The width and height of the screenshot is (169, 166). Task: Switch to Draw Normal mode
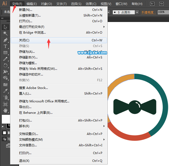(x=5, y=139)
